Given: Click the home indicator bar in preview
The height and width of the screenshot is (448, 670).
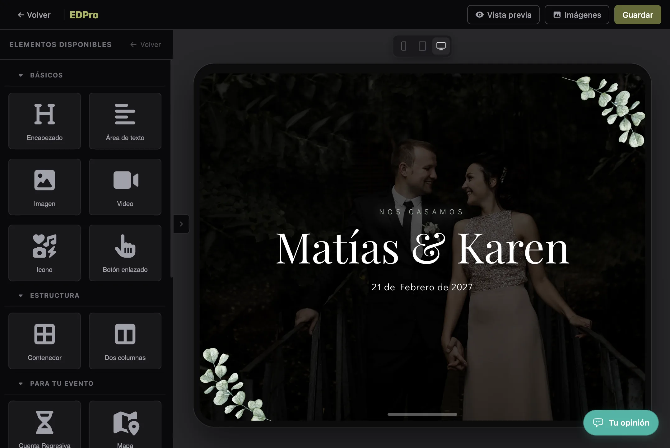Looking at the screenshot, I should coord(422,414).
